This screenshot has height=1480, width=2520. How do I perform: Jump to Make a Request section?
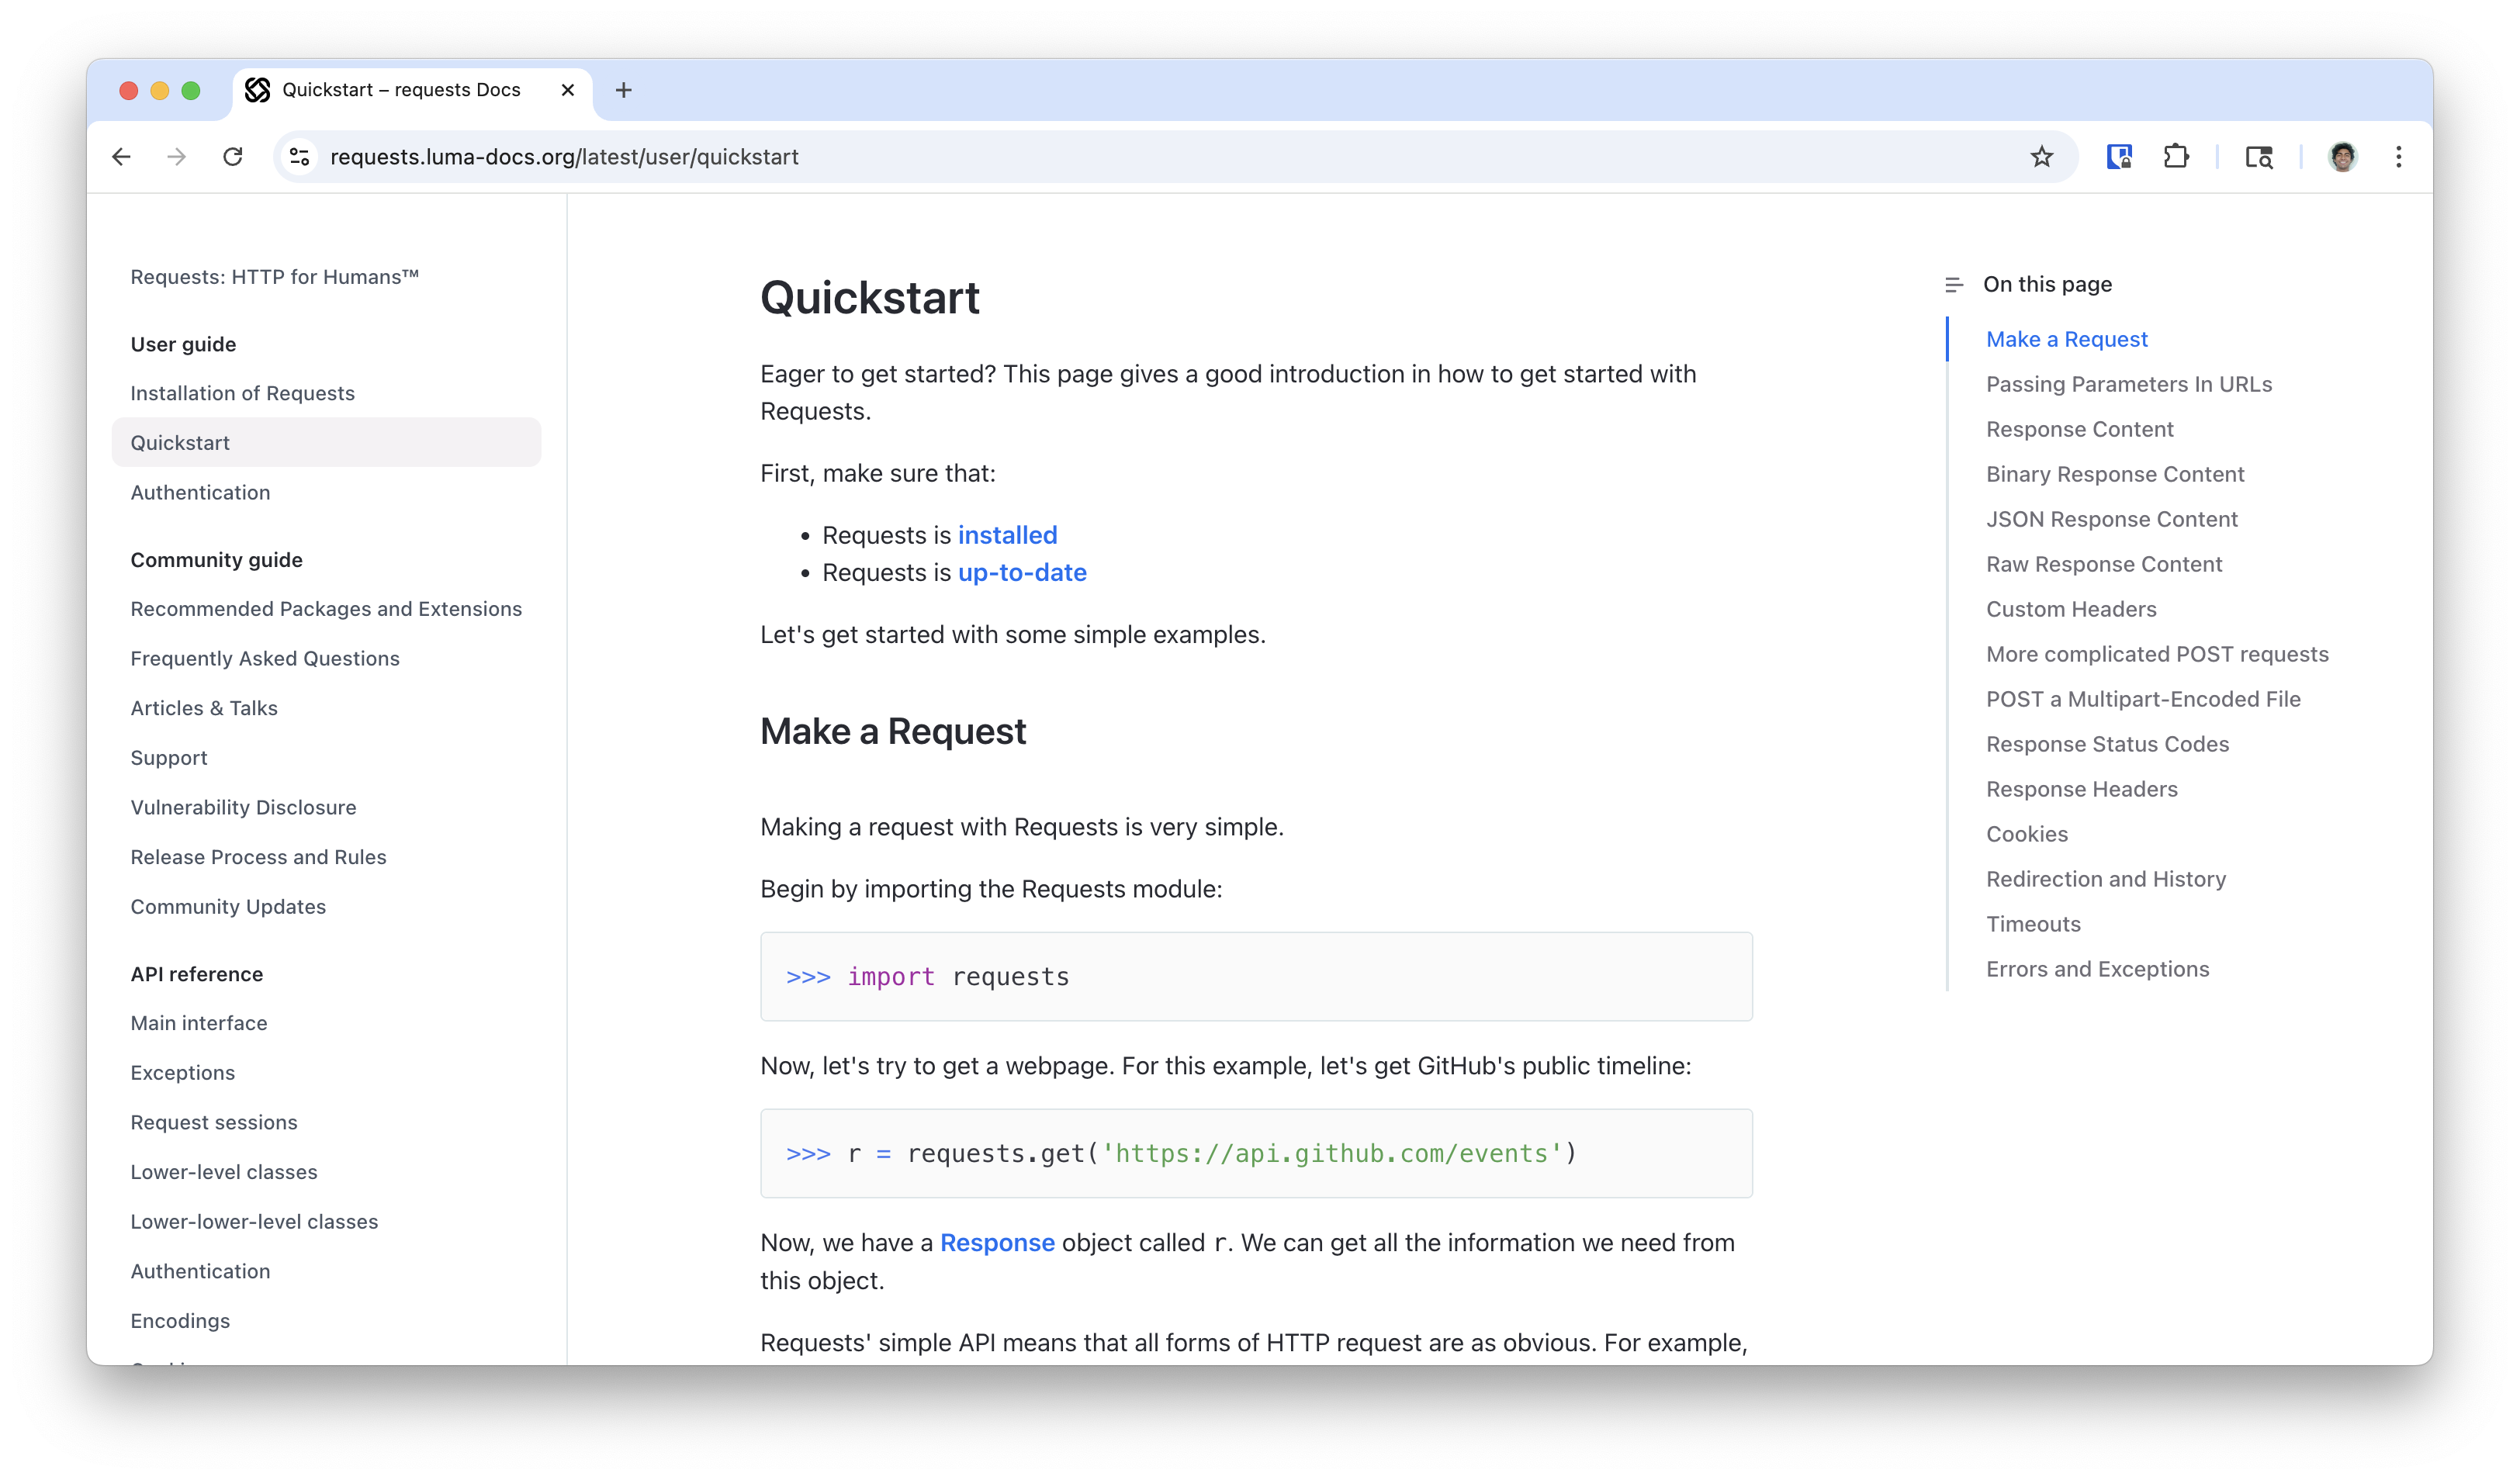2066,339
